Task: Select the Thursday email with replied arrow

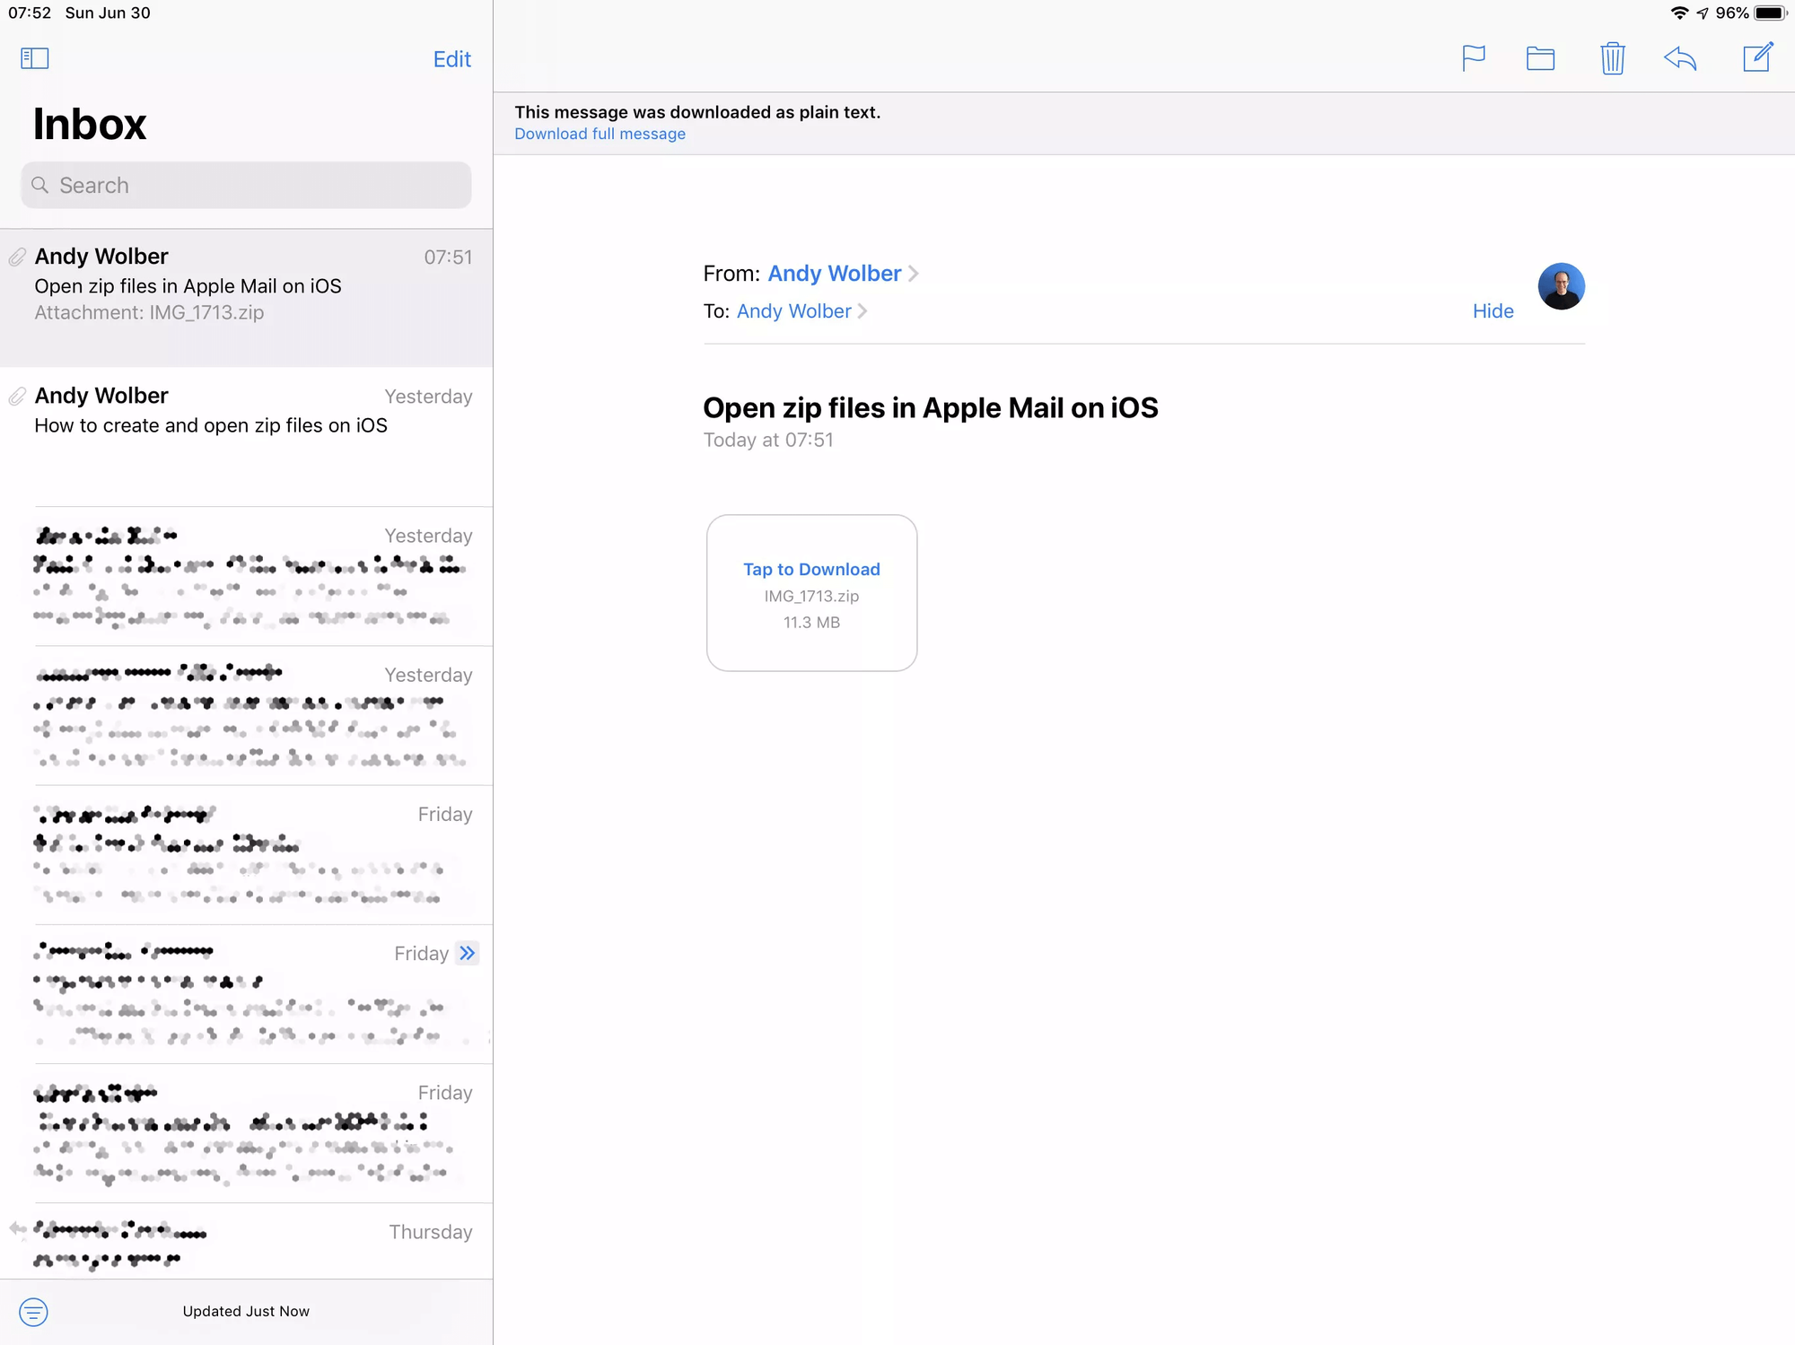Action: click(246, 1242)
